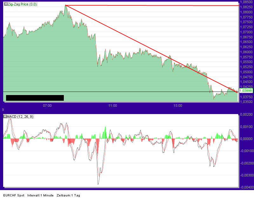Viewport: 254px width, 198px height.
Task: Click the 0,00200 MACD axis label
Action: (246, 114)
